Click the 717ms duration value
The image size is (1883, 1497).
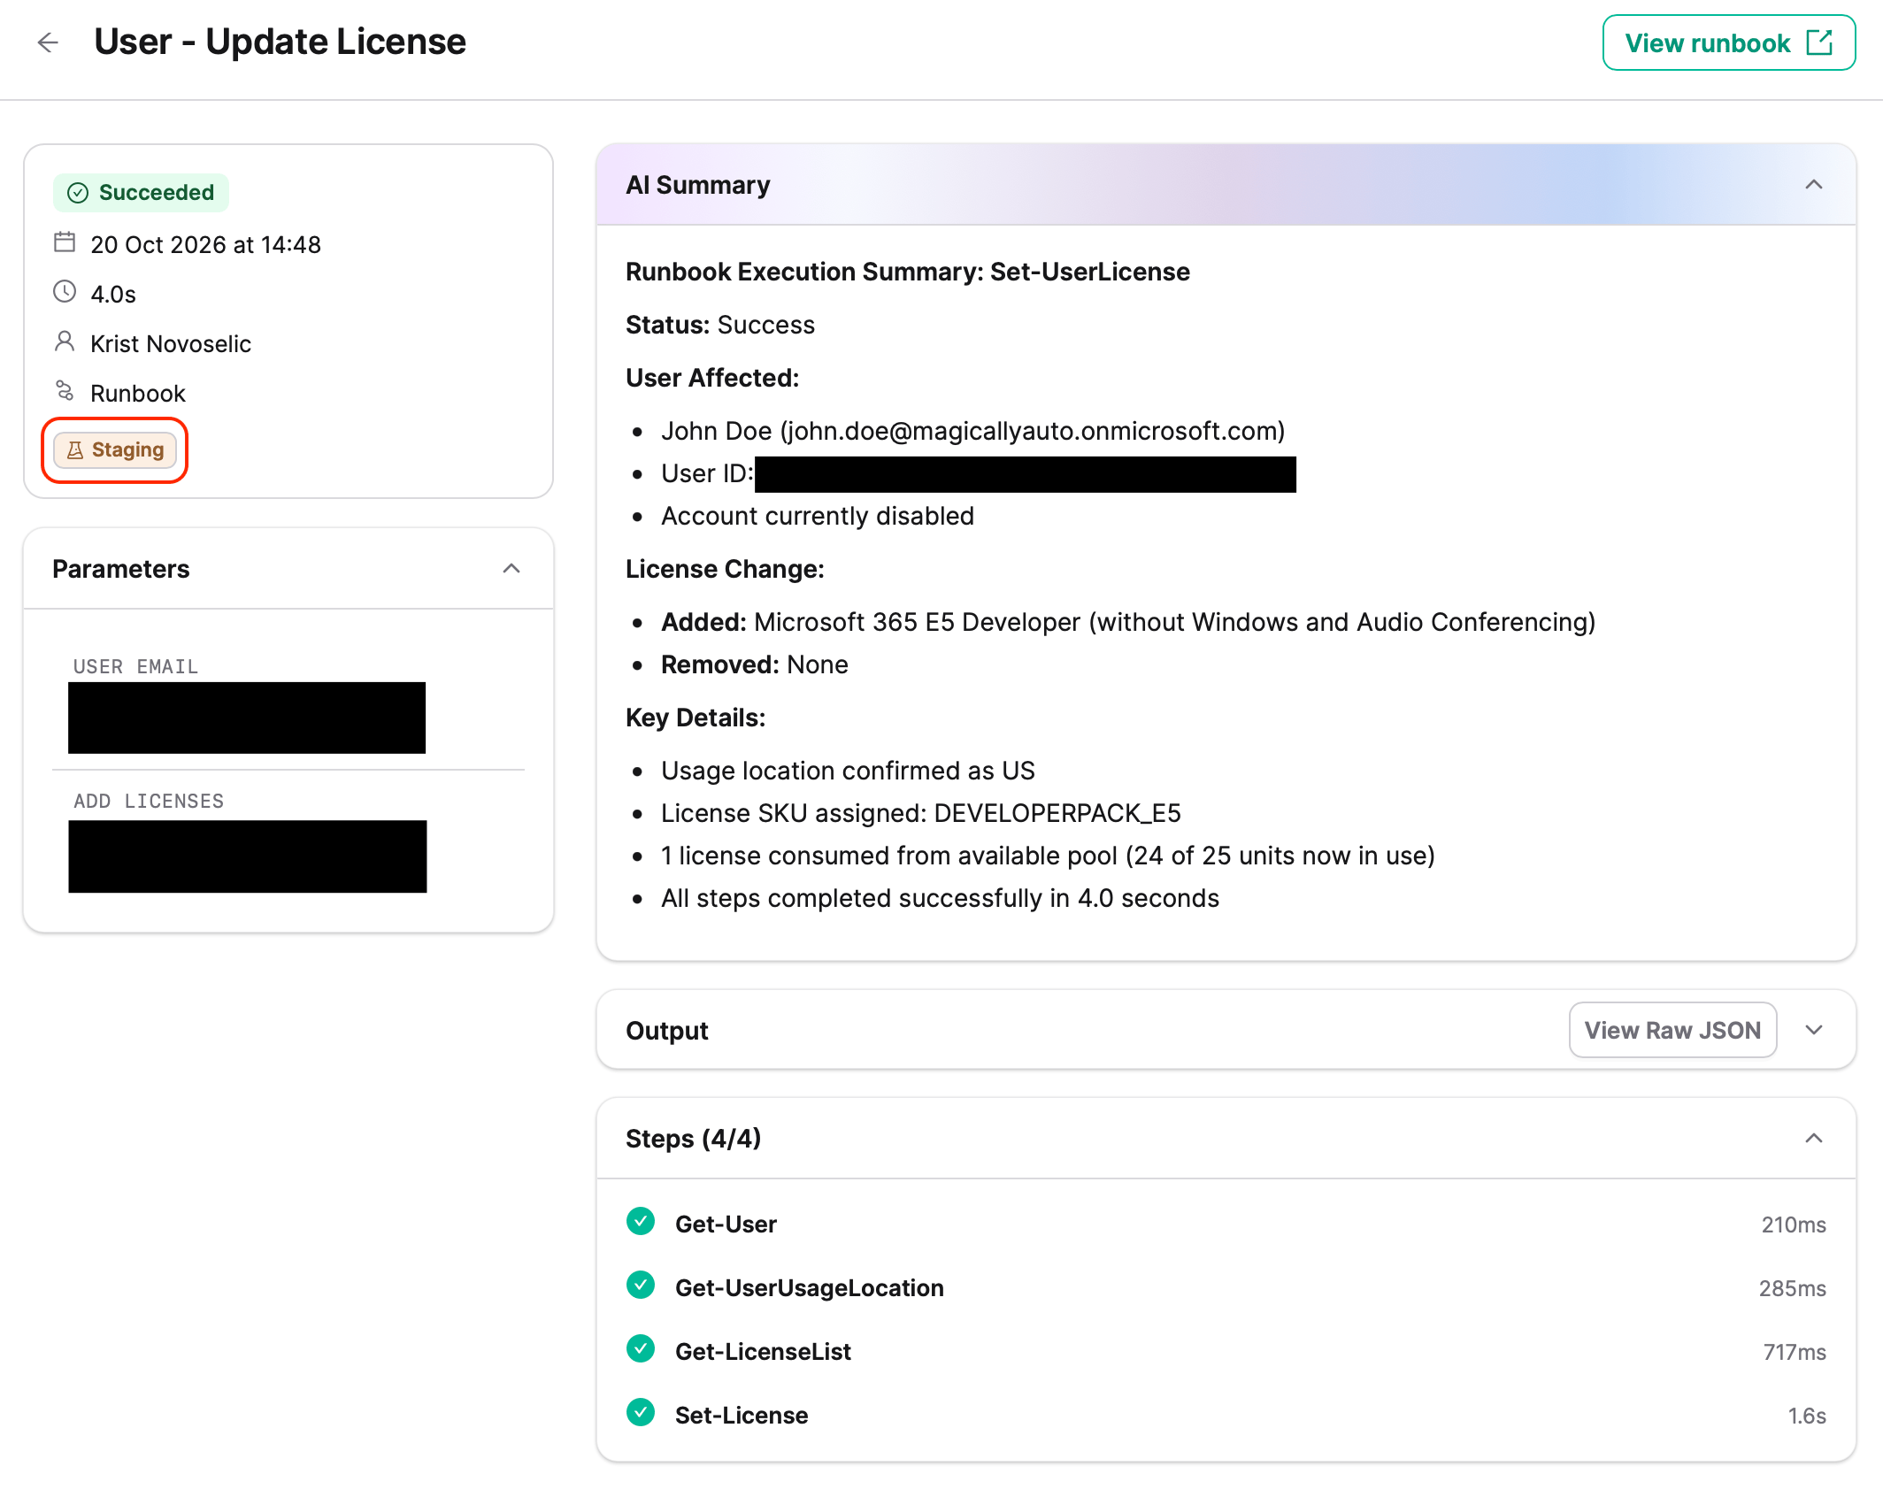1795,1352
